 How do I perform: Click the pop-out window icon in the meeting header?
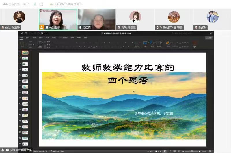[x=41, y=4]
